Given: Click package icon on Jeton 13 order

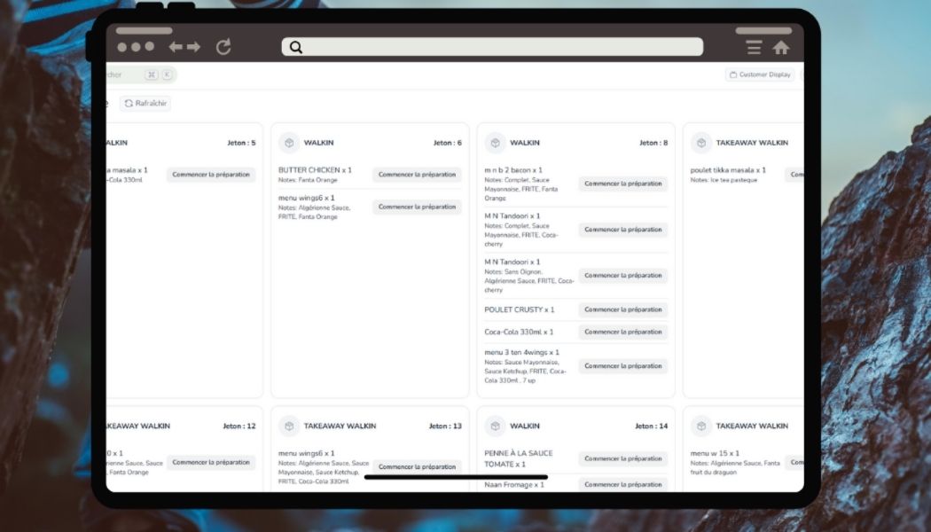Looking at the screenshot, I should [x=289, y=426].
